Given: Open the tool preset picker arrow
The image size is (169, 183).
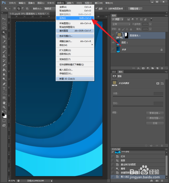Looking at the screenshot, I should [10, 9].
